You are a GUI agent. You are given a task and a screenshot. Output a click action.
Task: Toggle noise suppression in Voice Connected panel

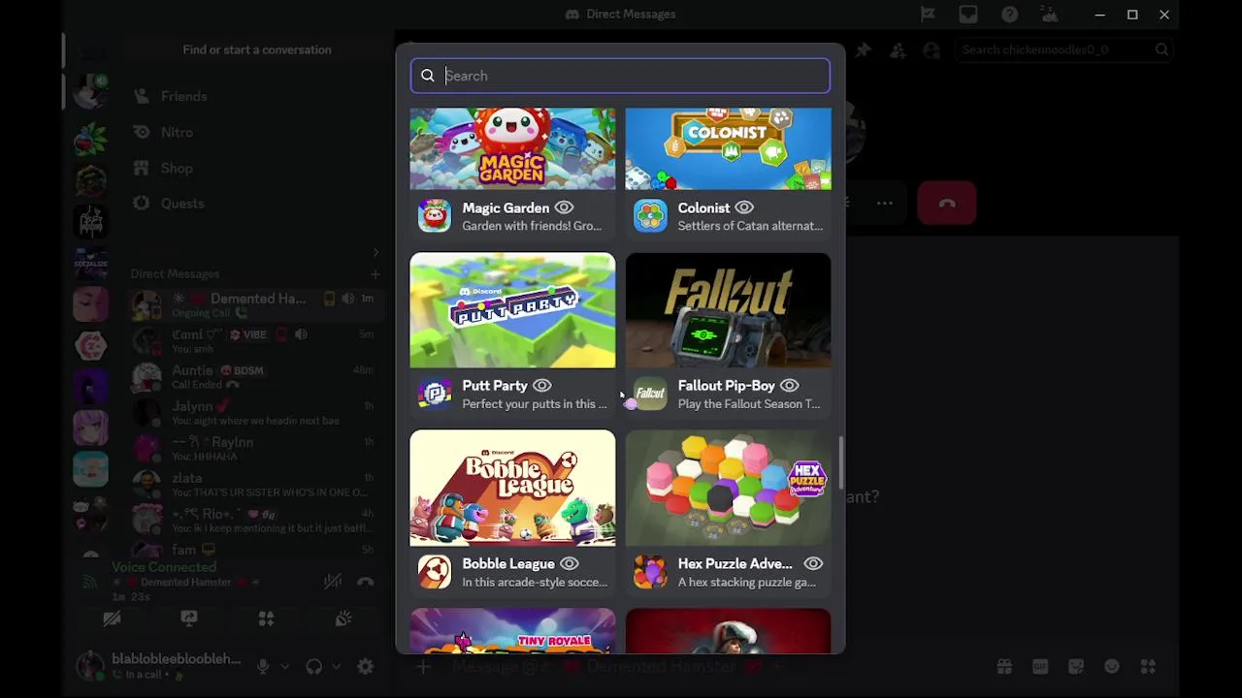click(333, 581)
